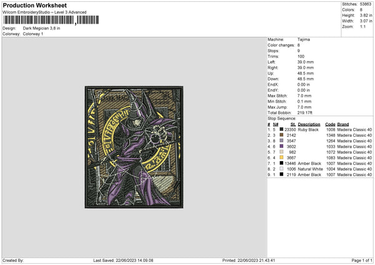Image resolution: width=375 pixels, height=265 pixels.
Task: Click the Last Saved timestamp
Action: click(x=123, y=261)
